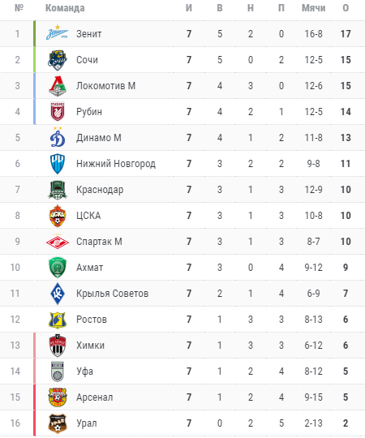Open the Уфа team link
The image size is (365, 438).
pos(84,371)
